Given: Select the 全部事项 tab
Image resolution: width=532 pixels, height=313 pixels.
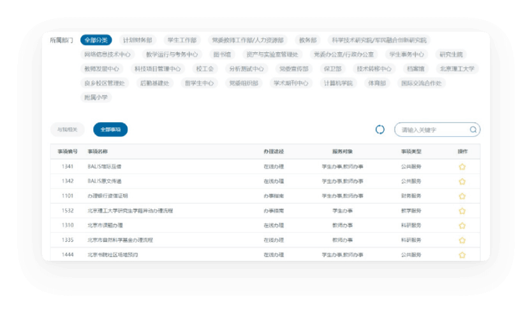Looking at the screenshot, I should point(110,130).
